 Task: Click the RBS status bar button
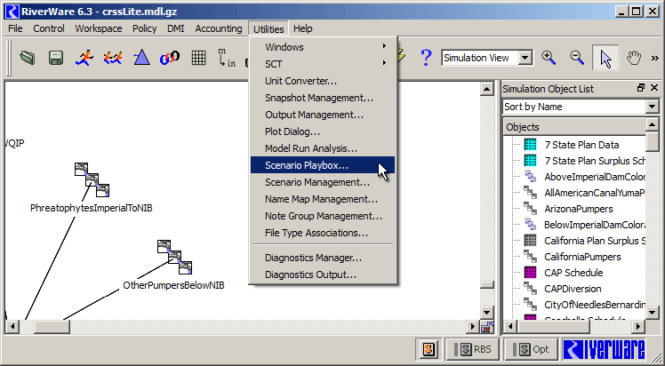point(472,349)
